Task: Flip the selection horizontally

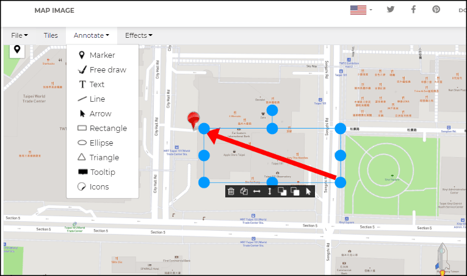Action: click(x=256, y=191)
